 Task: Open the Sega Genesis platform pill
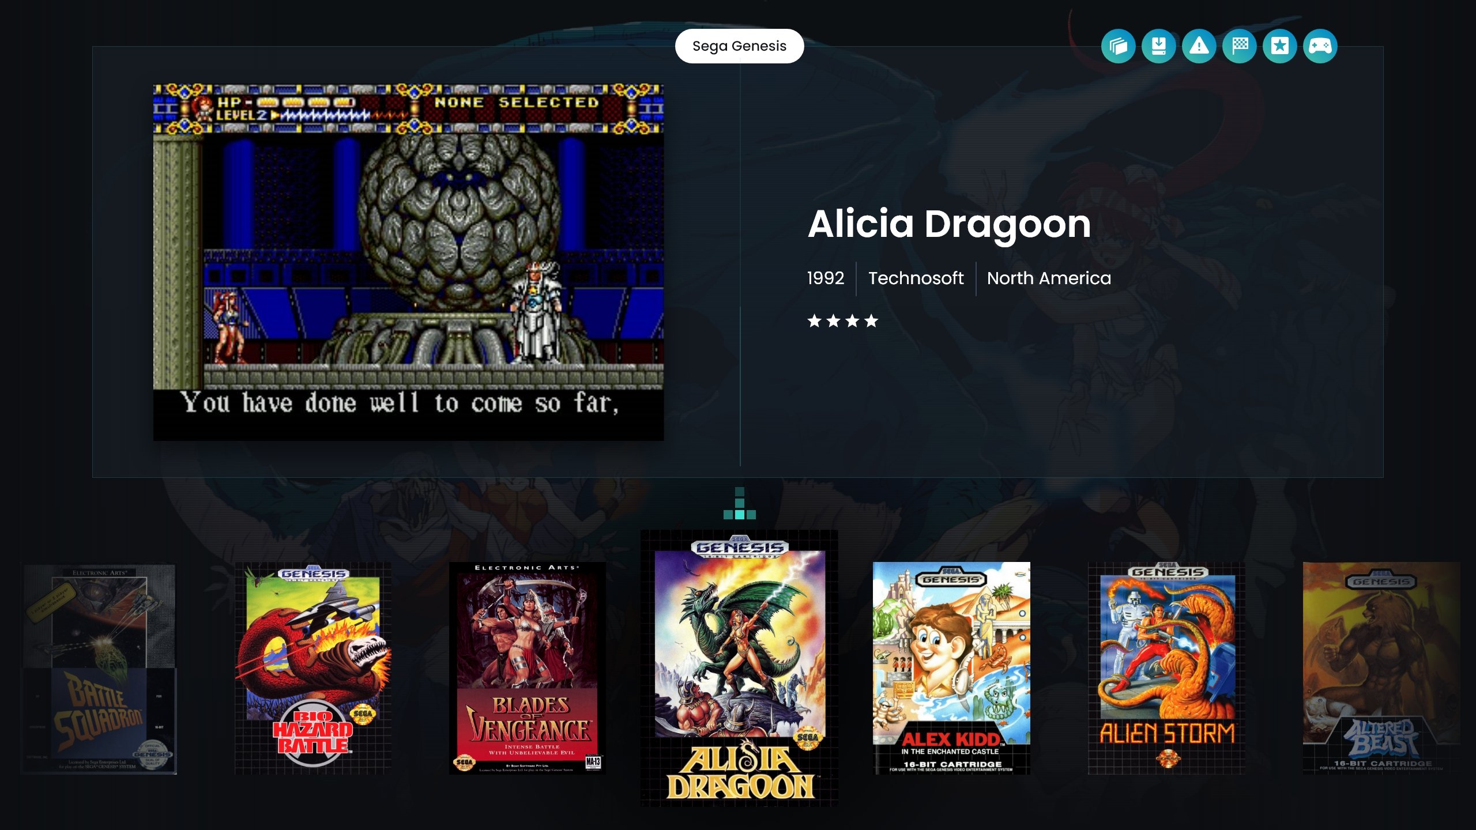[739, 46]
